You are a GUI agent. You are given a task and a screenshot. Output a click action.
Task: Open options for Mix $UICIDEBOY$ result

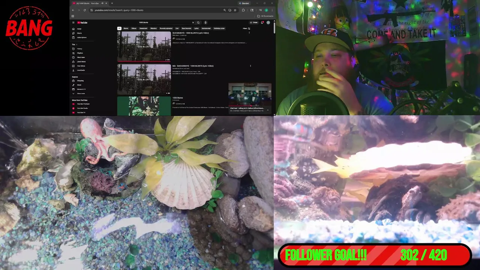250,66
